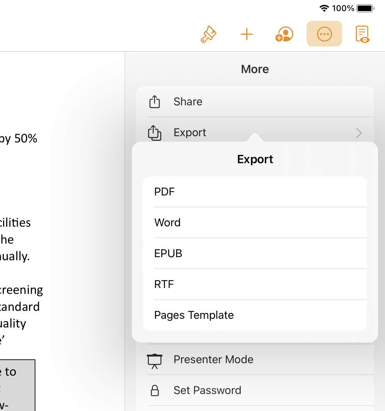Tap the Share icon in More menu
The image size is (385, 411).
tap(155, 102)
